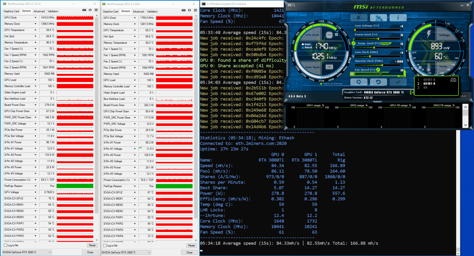Viewport: 474px width, 256px height.
Task: Launch Kombustor via the K icon in Afterburner
Action: [x=359, y=18]
